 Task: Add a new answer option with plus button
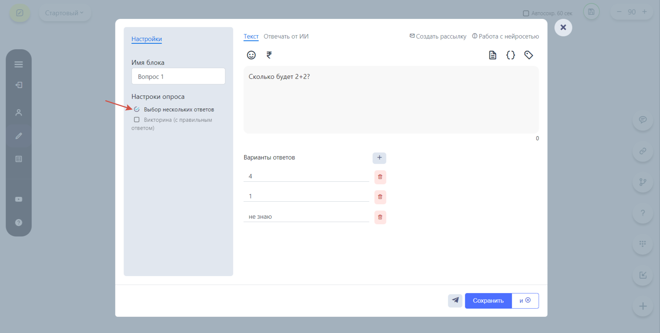pos(379,158)
